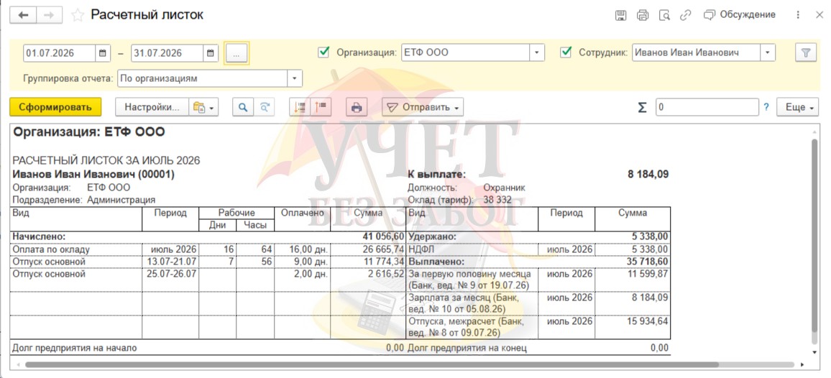Click the employee field Иванов Иван Иванович
831x378 pixels.
[x=697, y=53]
